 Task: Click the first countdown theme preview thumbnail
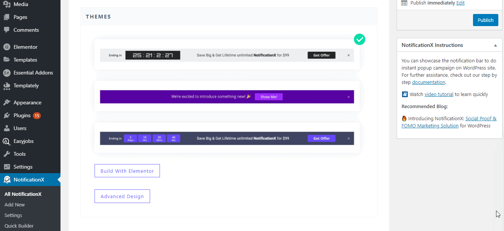[x=227, y=55]
